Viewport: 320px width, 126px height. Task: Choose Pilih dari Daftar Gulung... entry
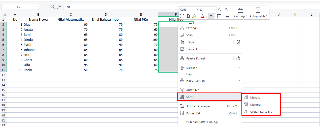[209, 122]
